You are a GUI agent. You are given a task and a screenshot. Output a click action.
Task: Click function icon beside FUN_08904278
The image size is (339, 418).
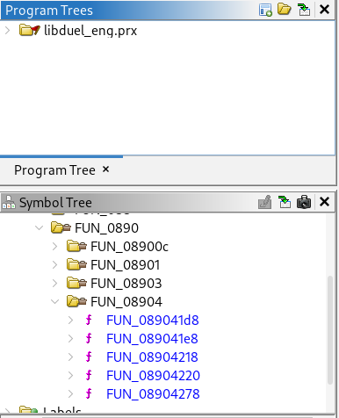coord(89,393)
